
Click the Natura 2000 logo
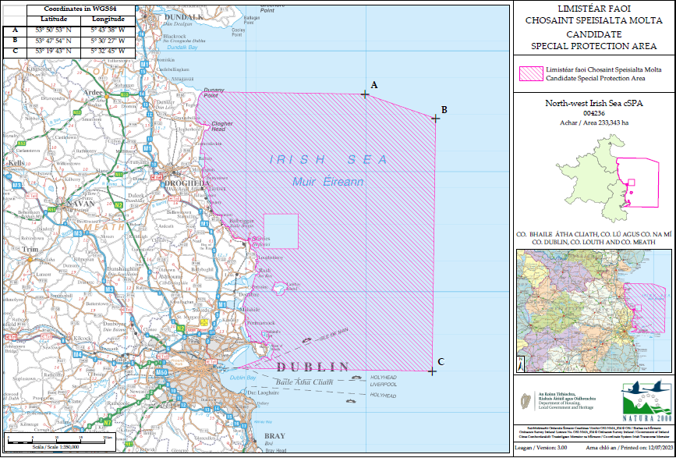click(x=646, y=398)
